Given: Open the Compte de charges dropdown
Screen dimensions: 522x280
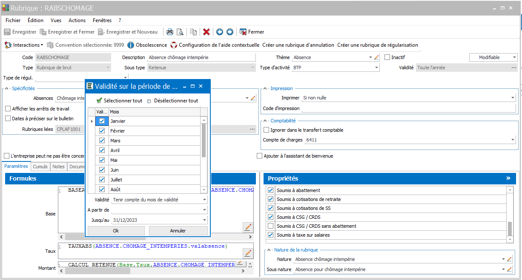Looking at the screenshot, I should coord(513,140).
